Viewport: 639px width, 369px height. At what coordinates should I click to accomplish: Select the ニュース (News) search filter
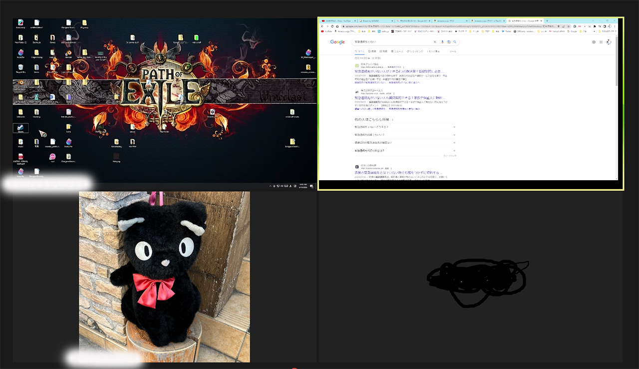coord(397,51)
